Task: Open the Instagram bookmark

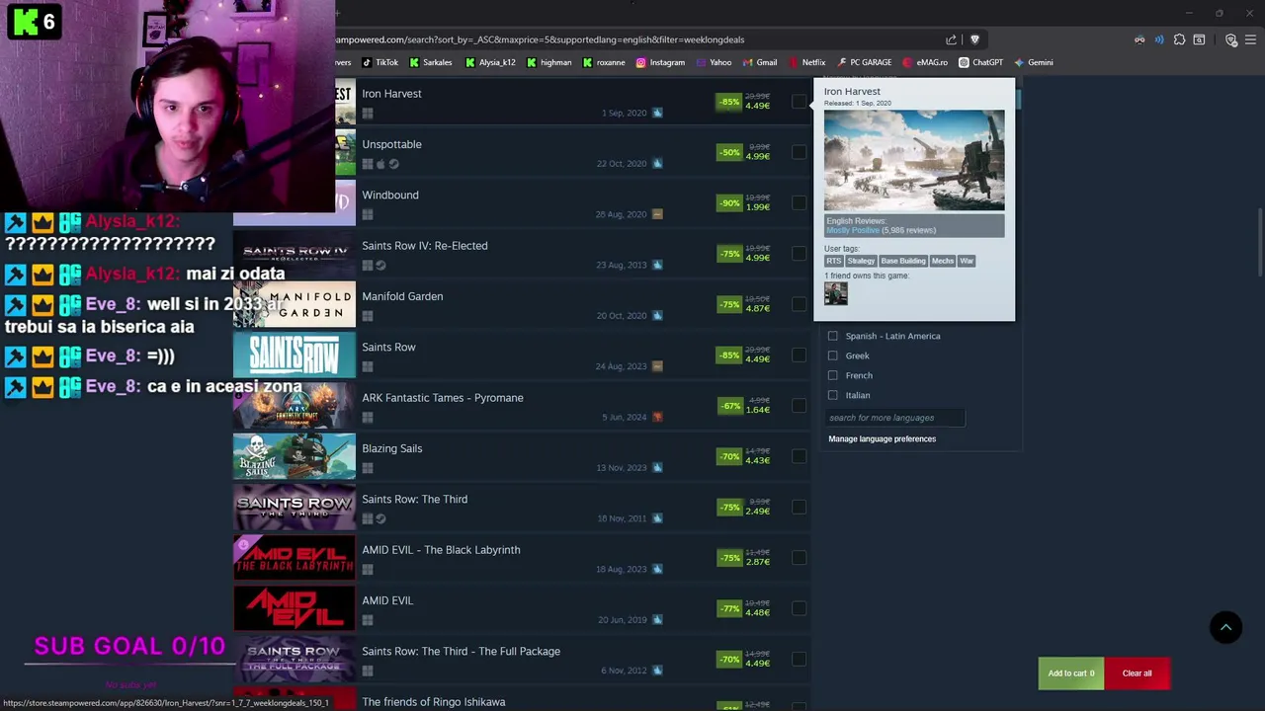Action: coord(660,62)
